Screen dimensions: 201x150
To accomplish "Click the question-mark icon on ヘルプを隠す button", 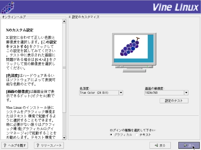I will (5, 145).
